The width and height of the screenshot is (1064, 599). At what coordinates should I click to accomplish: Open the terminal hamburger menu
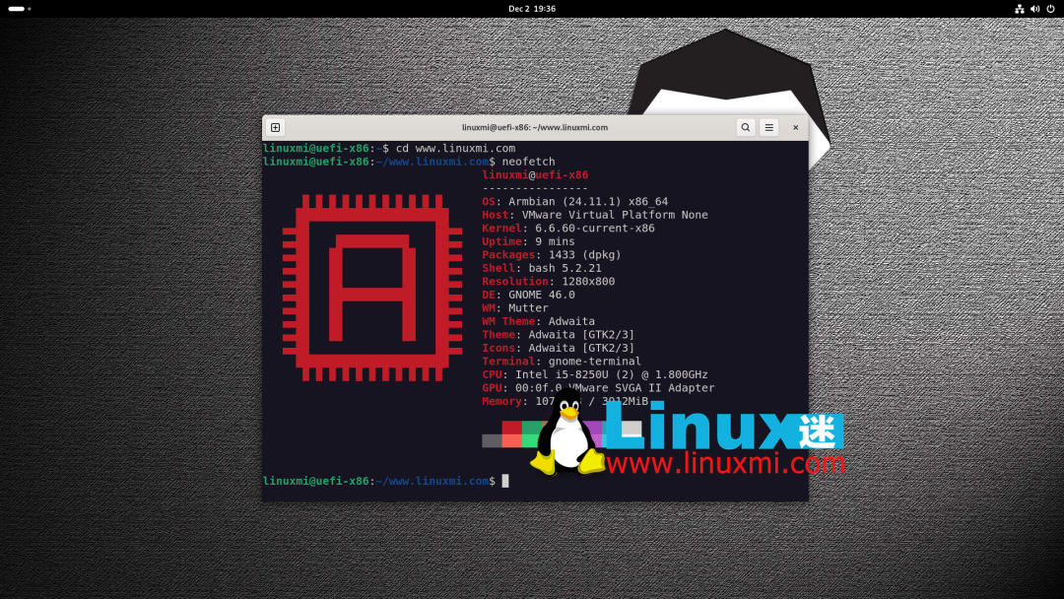point(768,127)
